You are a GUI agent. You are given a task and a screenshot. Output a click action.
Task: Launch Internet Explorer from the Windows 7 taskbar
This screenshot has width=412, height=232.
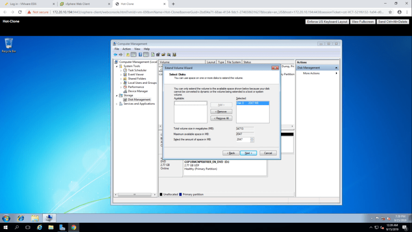pos(21,218)
